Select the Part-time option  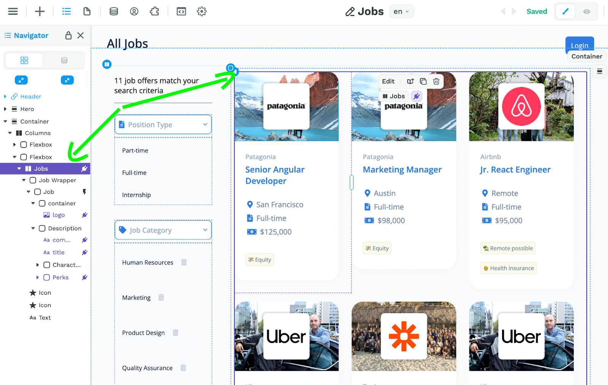click(135, 151)
